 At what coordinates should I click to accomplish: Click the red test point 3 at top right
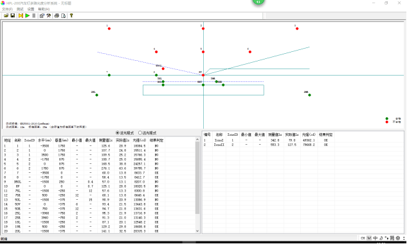coord(297,29)
